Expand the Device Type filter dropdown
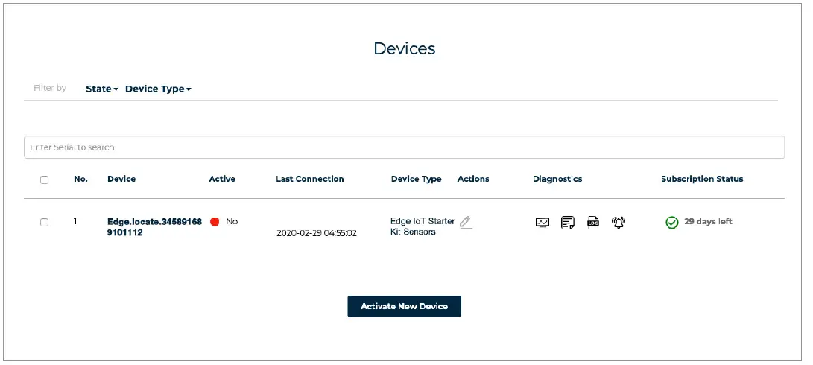Image resolution: width=813 pixels, height=365 pixels. pos(158,89)
